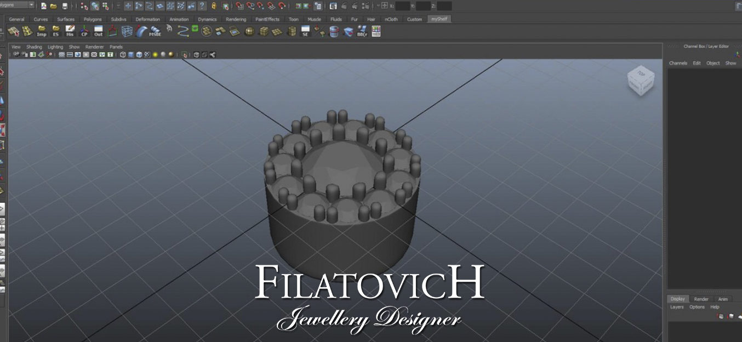The height and width of the screenshot is (342, 742).
Task: Switch to the Toon shelf tab
Action: pyautogui.click(x=294, y=19)
